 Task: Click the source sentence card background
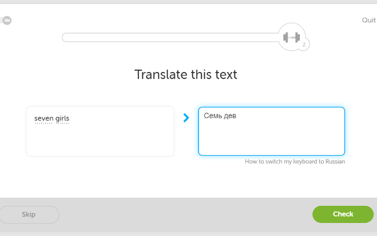coord(100,140)
